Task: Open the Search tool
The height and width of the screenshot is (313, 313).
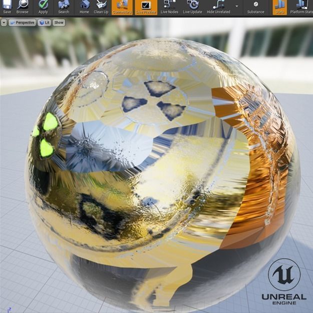Action: tap(64, 7)
